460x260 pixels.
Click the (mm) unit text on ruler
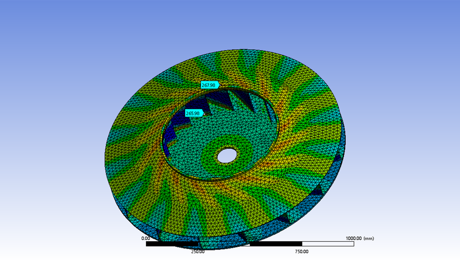(369, 239)
